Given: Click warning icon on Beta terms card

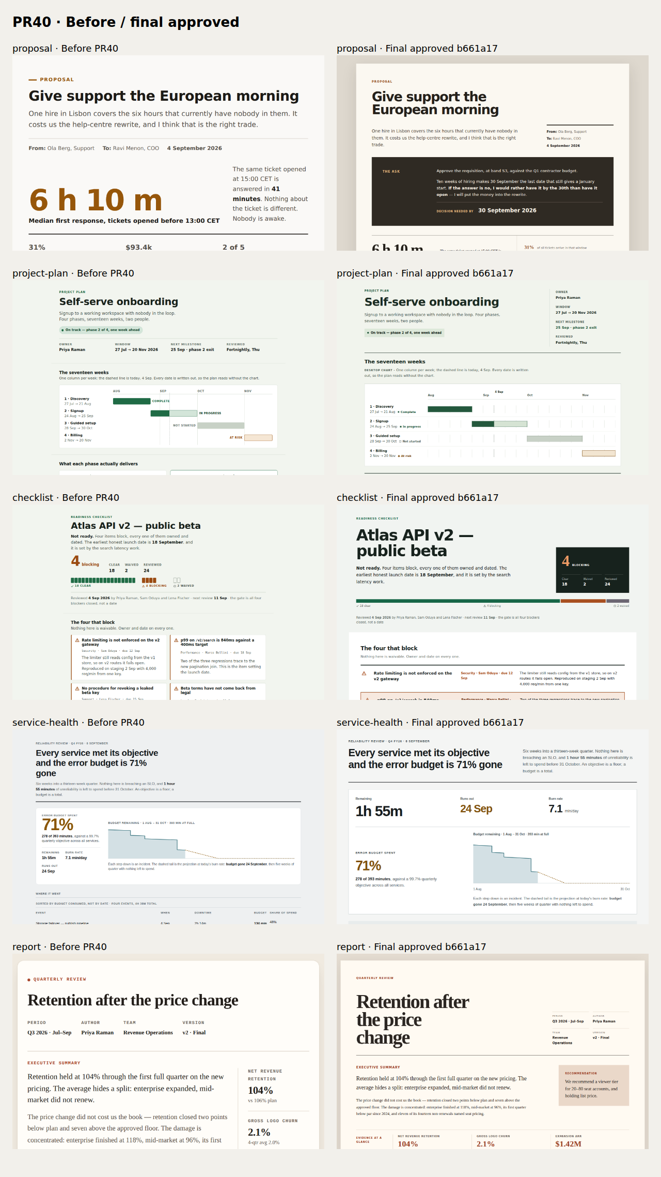Looking at the screenshot, I should (x=176, y=689).
